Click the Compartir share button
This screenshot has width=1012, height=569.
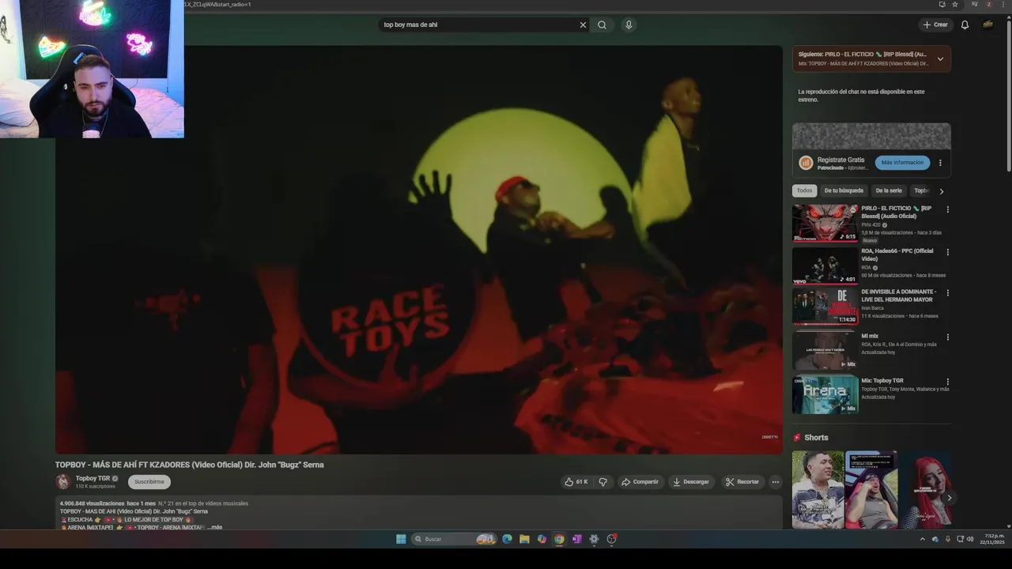640,481
